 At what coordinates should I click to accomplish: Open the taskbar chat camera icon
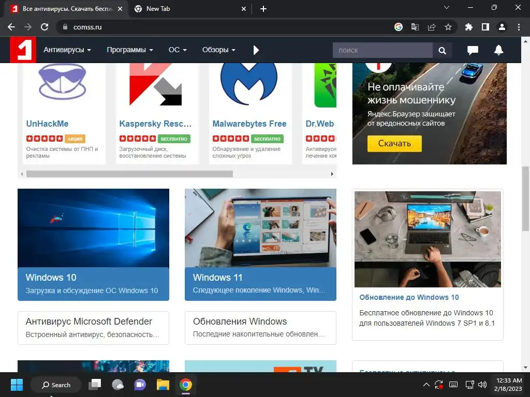coord(140,385)
